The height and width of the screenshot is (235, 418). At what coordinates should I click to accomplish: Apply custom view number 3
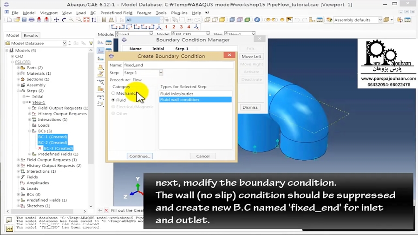click(181, 27)
